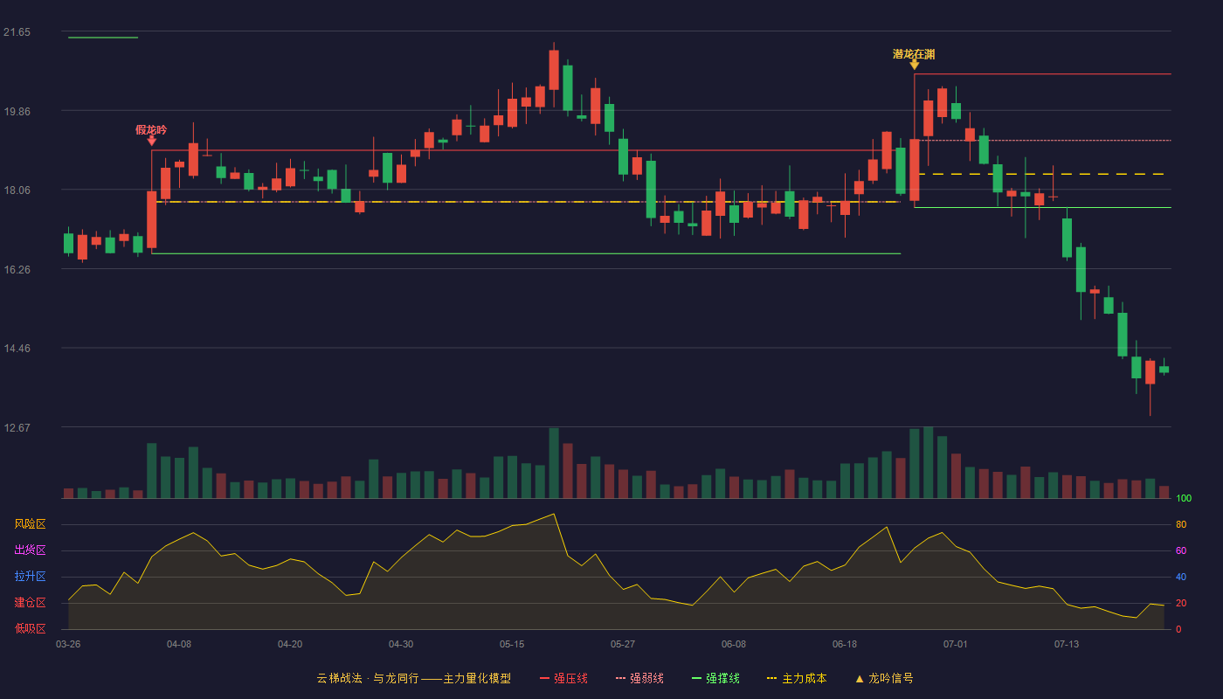Click the 20 indicator scale value
The height and width of the screenshot is (699, 1223).
1181,603
